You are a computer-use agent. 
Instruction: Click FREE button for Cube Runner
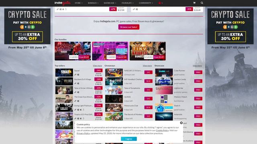pos(198,72)
